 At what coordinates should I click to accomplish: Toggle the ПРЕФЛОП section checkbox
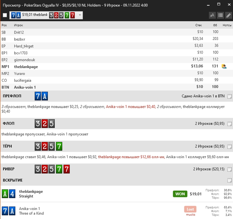click(229, 97)
